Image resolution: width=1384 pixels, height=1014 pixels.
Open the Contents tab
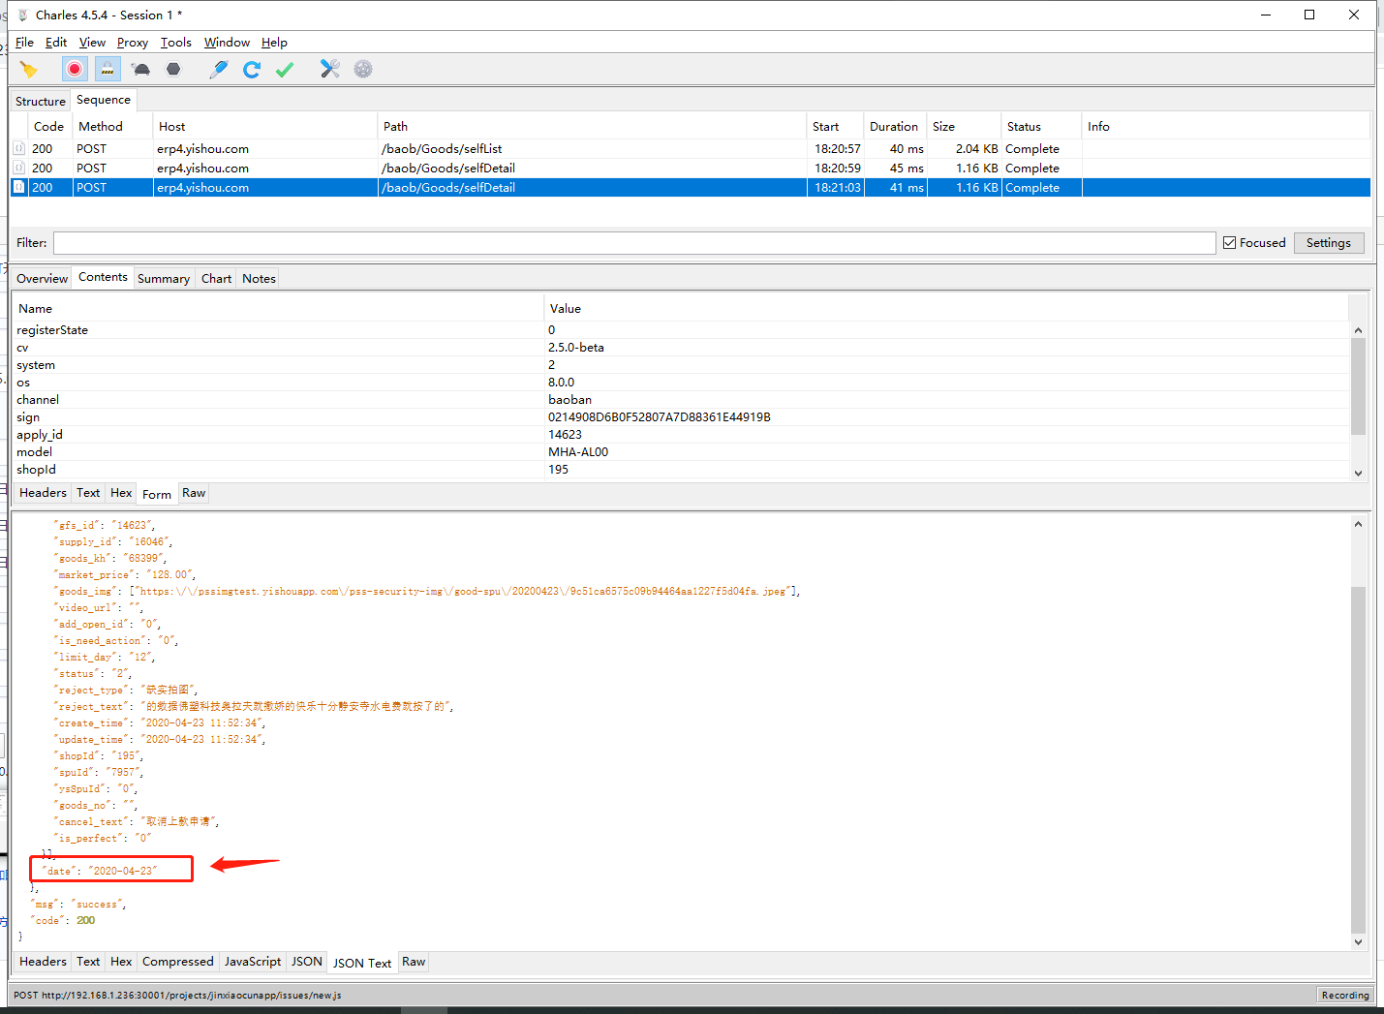click(x=103, y=277)
